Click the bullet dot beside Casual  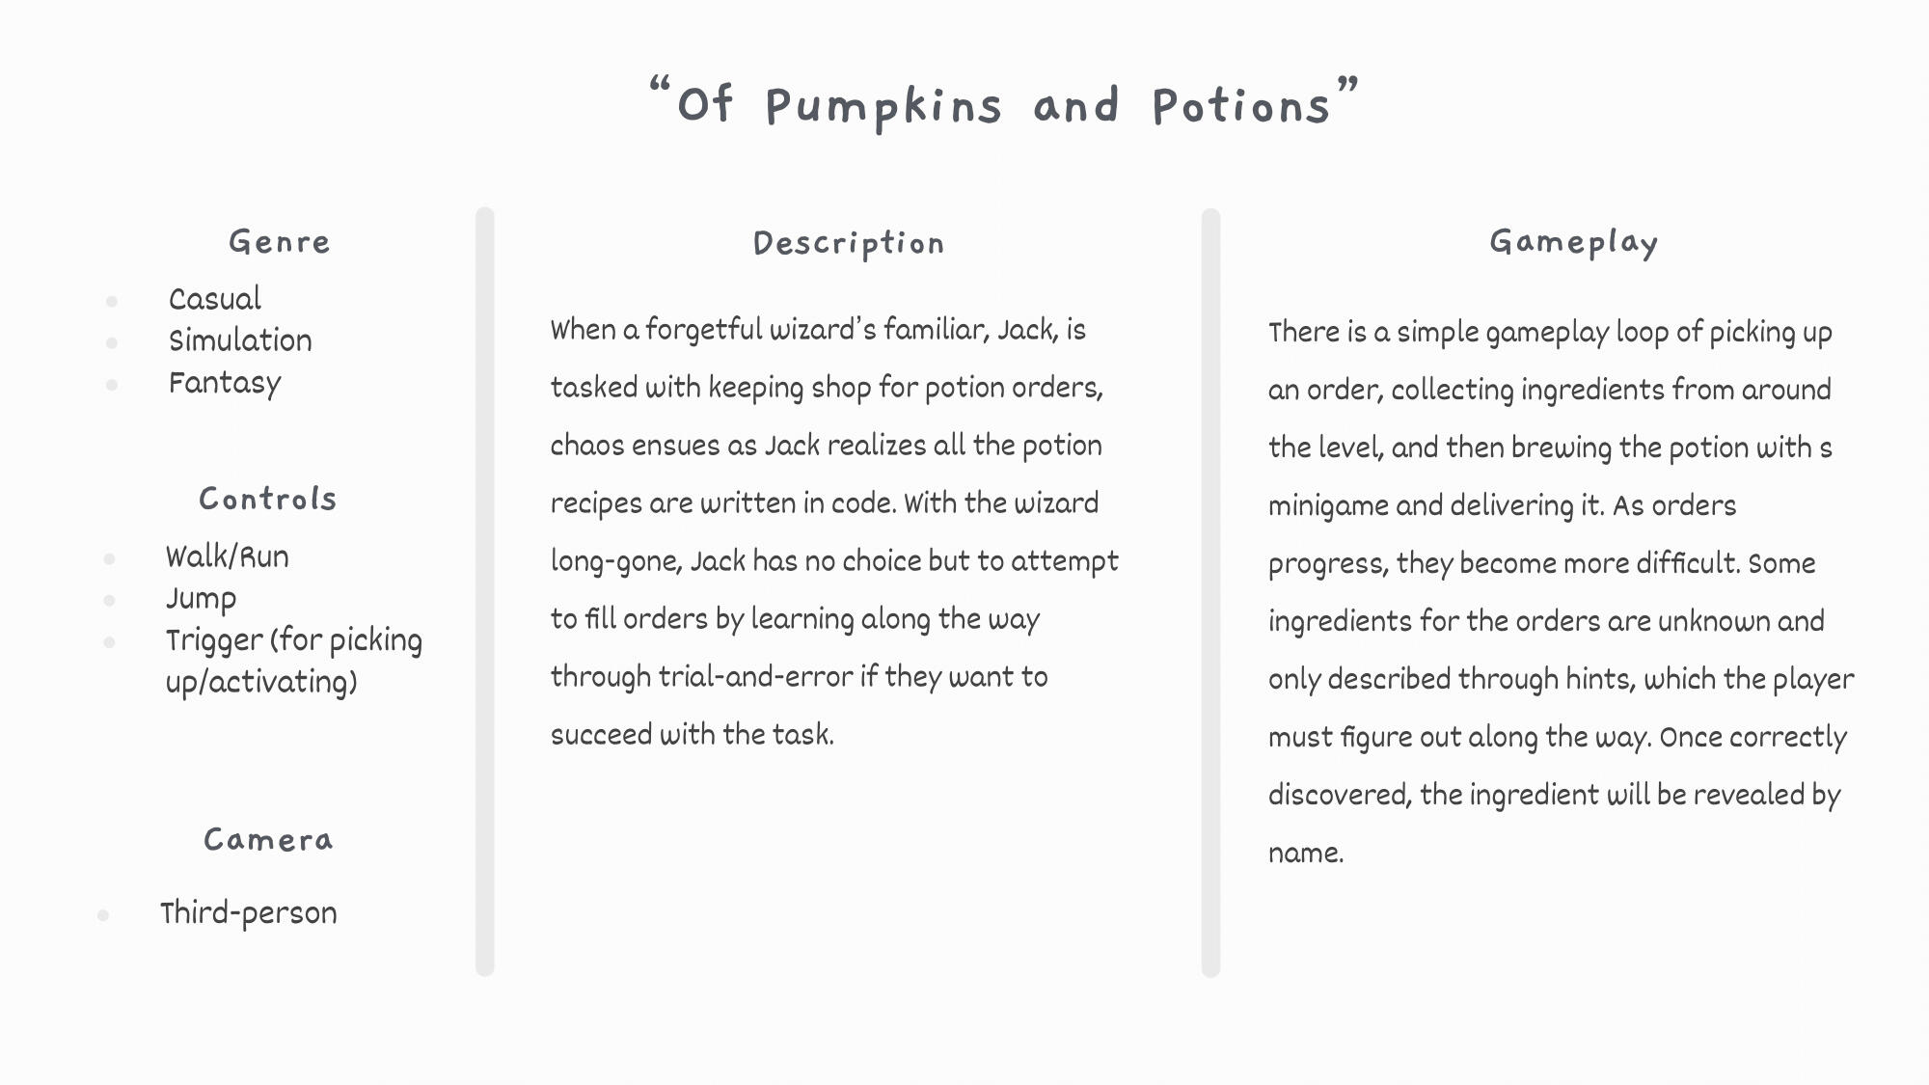(x=112, y=302)
